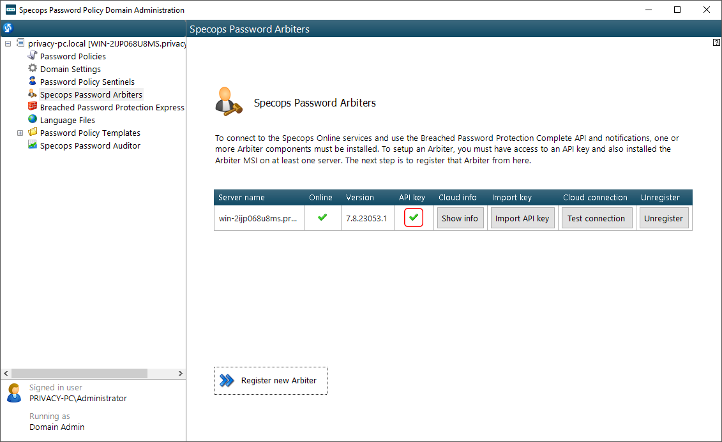Click the Test connection button
The image size is (722, 442).
pyautogui.click(x=596, y=219)
